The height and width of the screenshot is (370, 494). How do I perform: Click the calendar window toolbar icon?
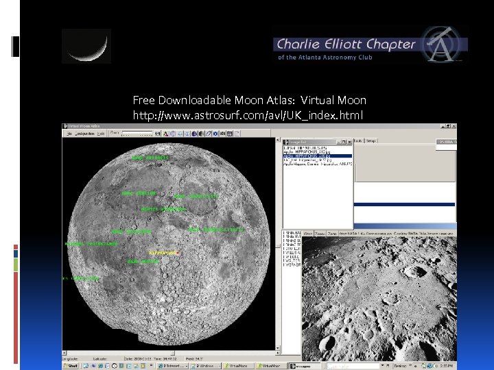click(x=230, y=134)
